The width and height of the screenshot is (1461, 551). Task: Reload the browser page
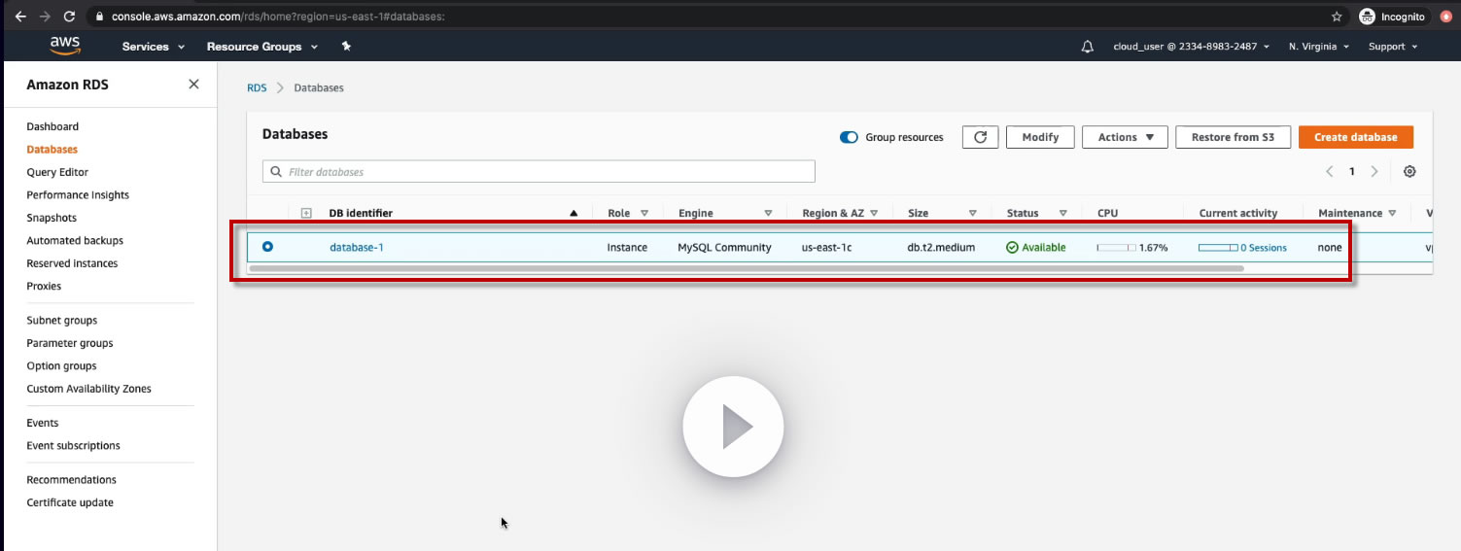[x=69, y=17]
